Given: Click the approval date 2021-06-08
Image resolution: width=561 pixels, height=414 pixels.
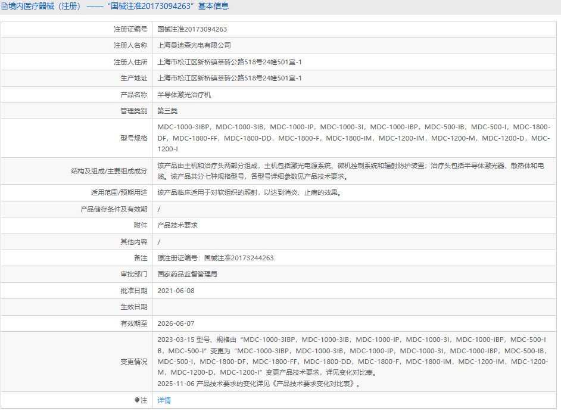Looking at the screenshot, I should (176, 291).
